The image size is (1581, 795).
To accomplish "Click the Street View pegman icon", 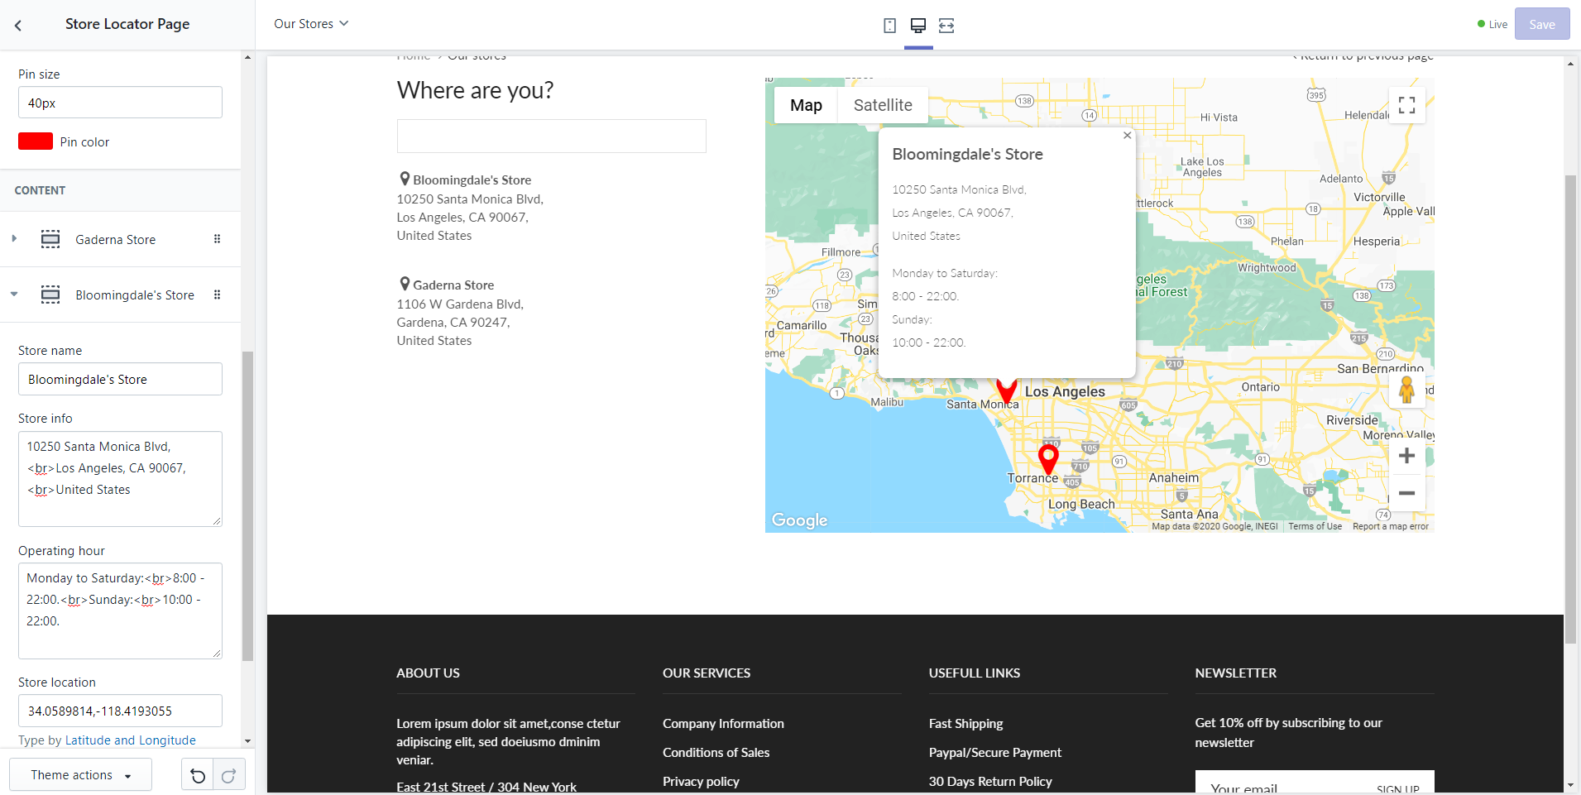I will pyautogui.click(x=1406, y=389).
